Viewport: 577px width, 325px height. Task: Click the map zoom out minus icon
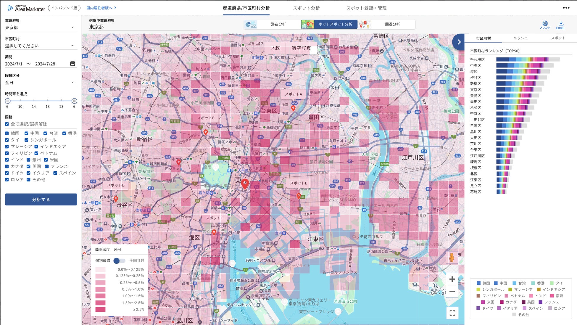(452, 292)
